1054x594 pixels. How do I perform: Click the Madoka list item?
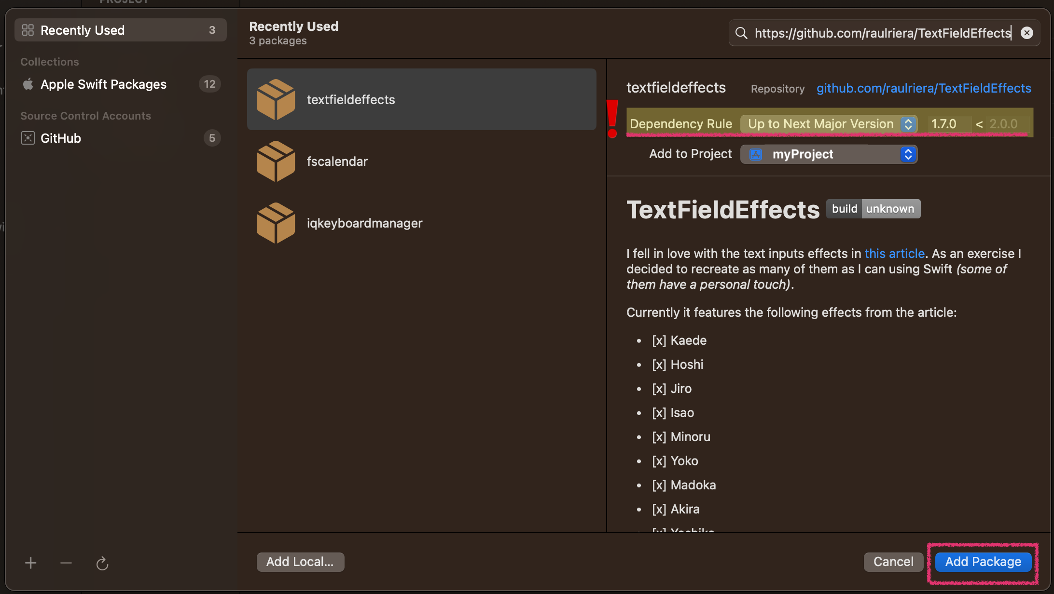pyautogui.click(x=684, y=485)
